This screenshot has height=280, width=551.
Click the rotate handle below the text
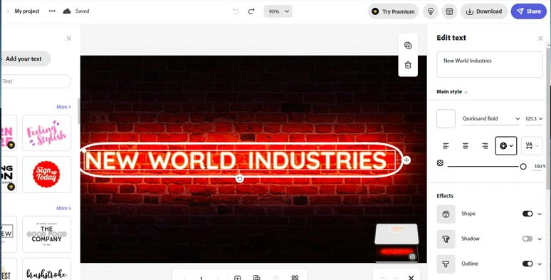tap(240, 179)
